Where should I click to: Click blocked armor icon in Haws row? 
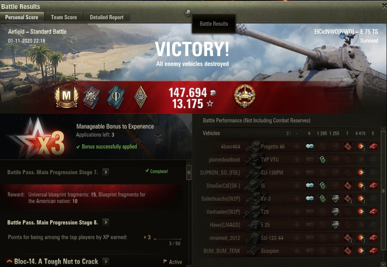(x=335, y=224)
